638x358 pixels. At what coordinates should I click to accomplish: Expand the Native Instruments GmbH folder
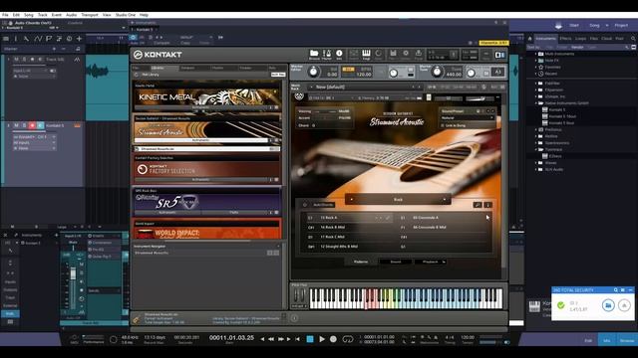click(x=536, y=103)
